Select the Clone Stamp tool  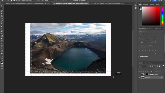[x=2, y=28]
